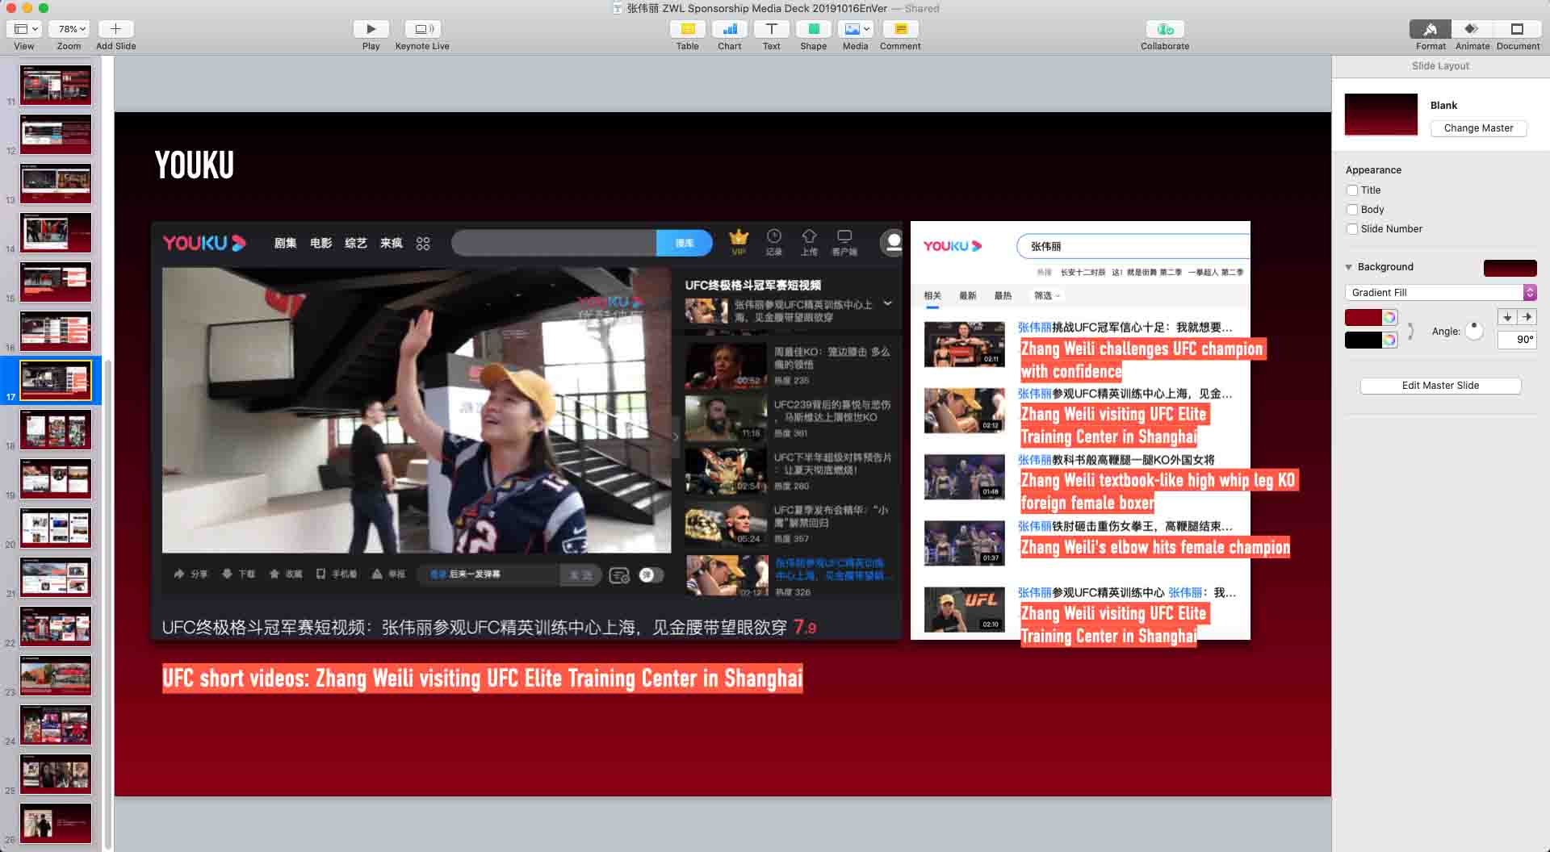Open the Collaborate sharing button
This screenshot has height=852, width=1550.
point(1165,29)
